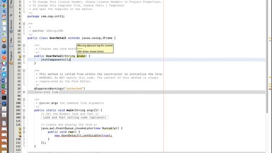Click the class name 'UserDetail' on line 12
The width and height of the screenshot is (272, 153).
pos(58,38)
